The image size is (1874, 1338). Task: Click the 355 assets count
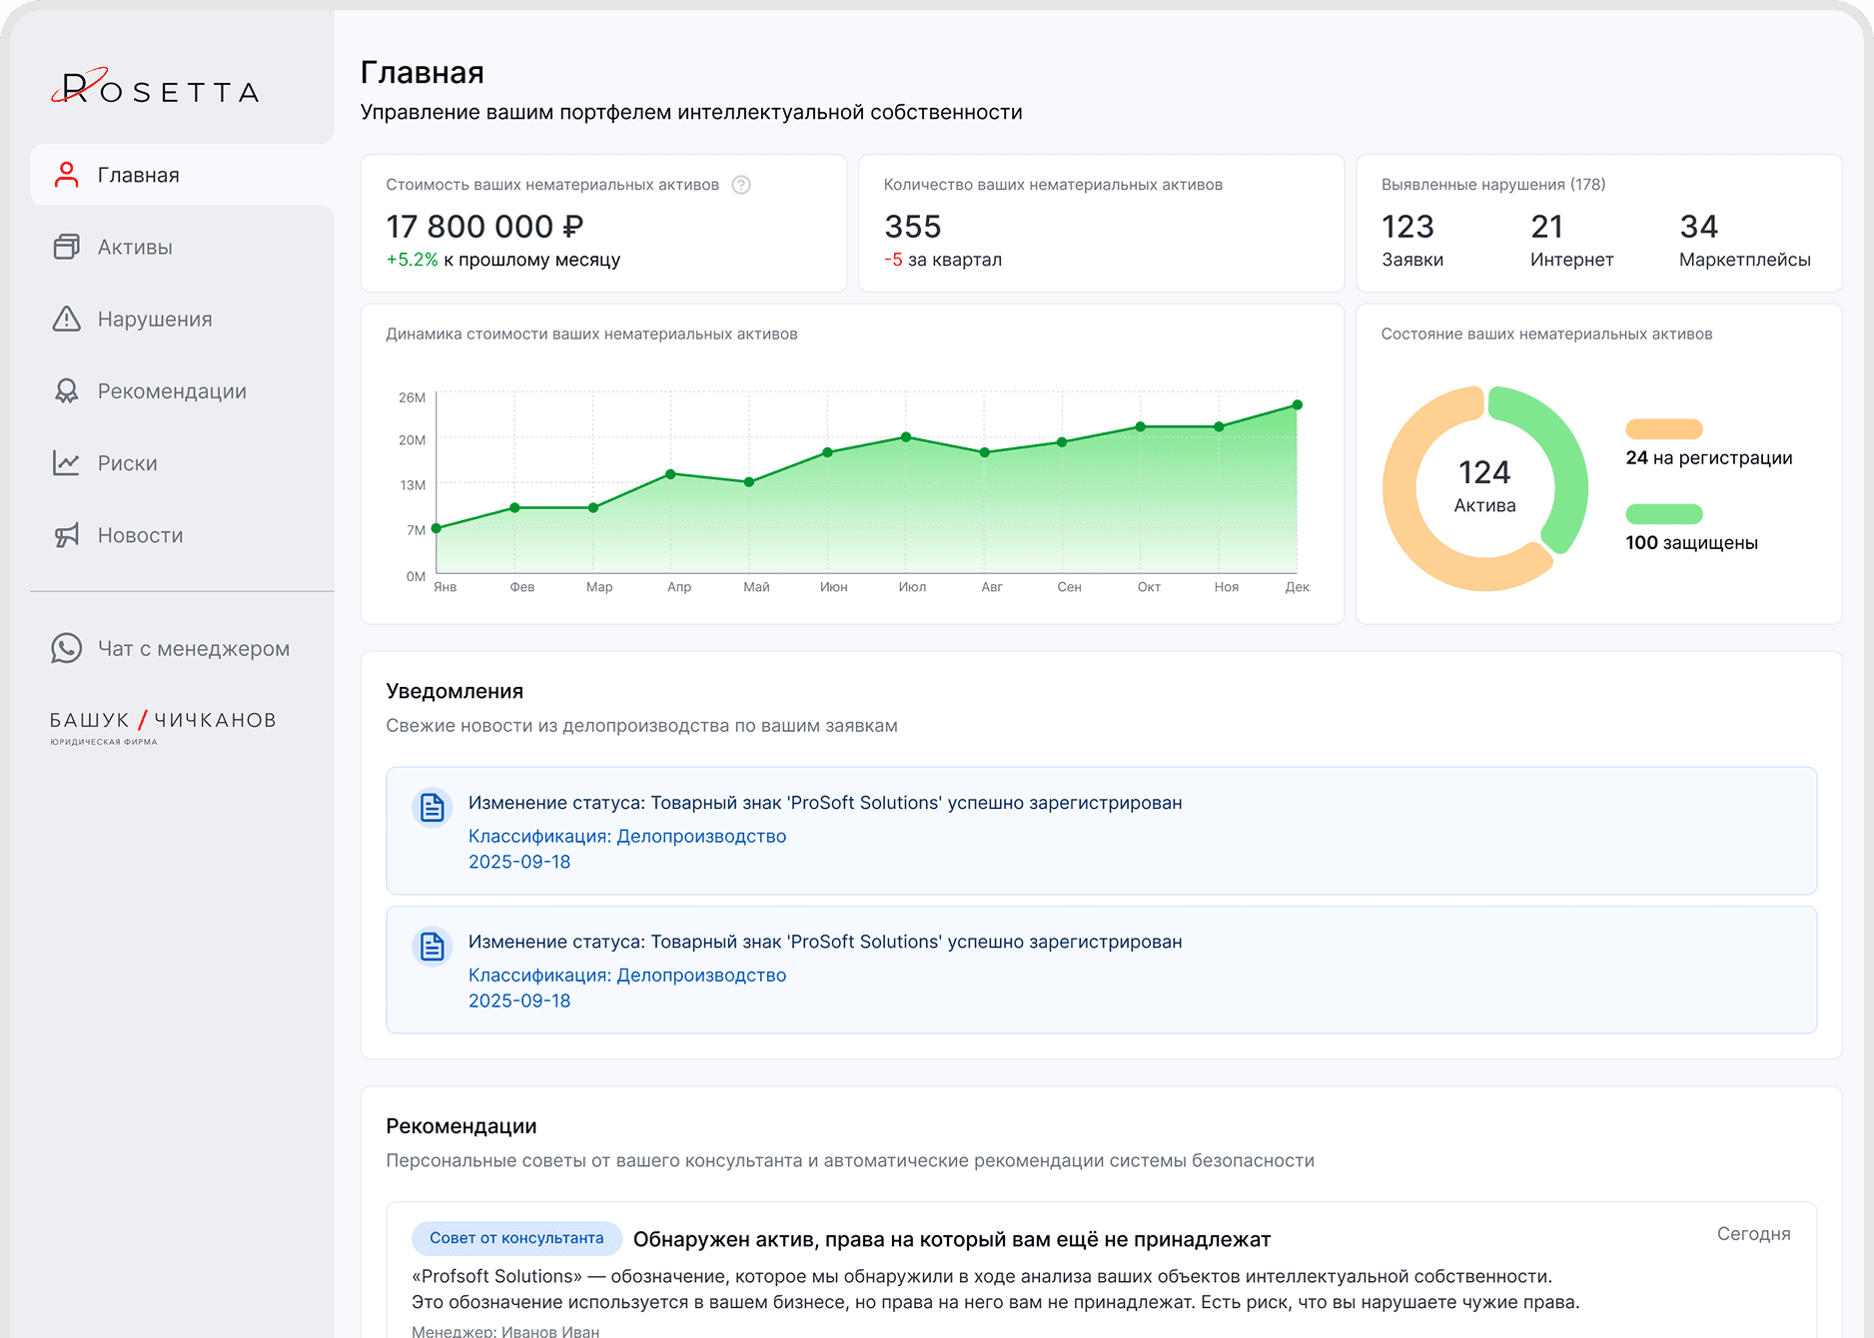[x=912, y=227]
